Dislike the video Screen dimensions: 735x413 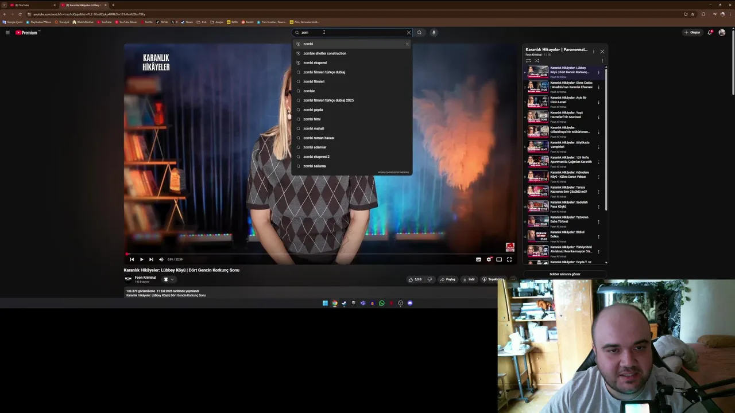click(430, 279)
